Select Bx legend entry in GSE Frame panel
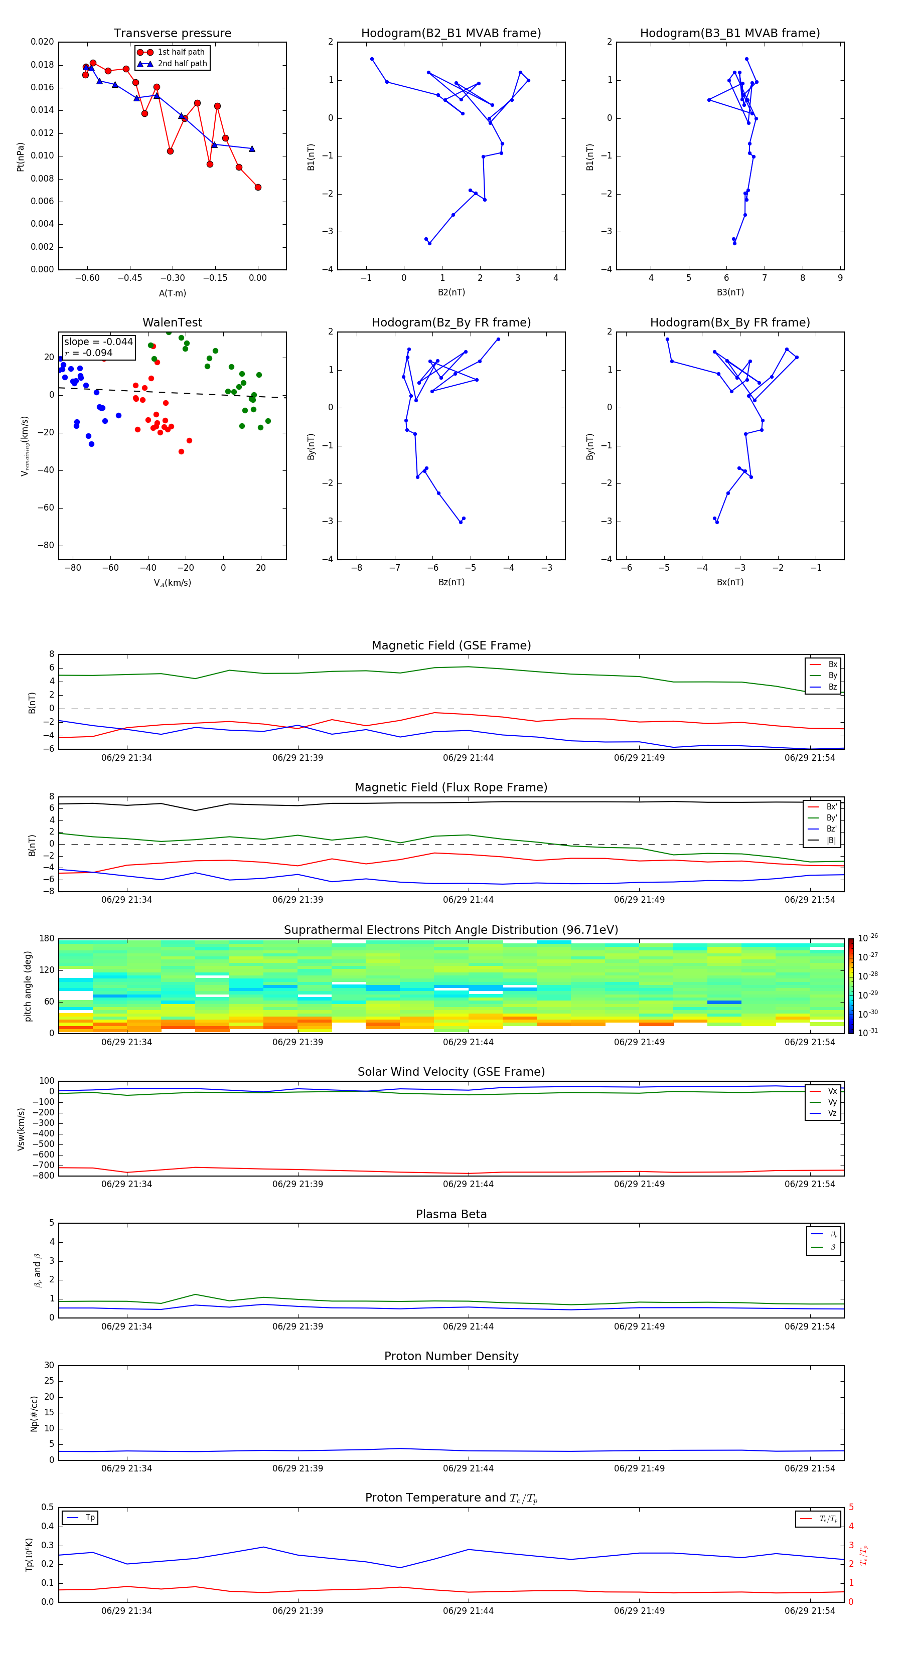The height and width of the screenshot is (1655, 903). [823, 665]
